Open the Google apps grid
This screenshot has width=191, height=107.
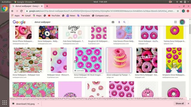[x=175, y=22]
